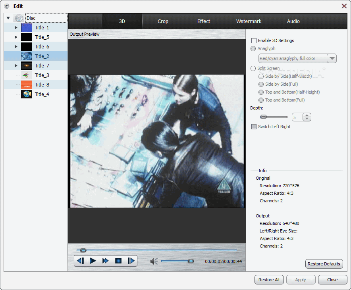This screenshot has width=351, height=290.
Task: Expand the Title_7 node
Action: click(16, 66)
